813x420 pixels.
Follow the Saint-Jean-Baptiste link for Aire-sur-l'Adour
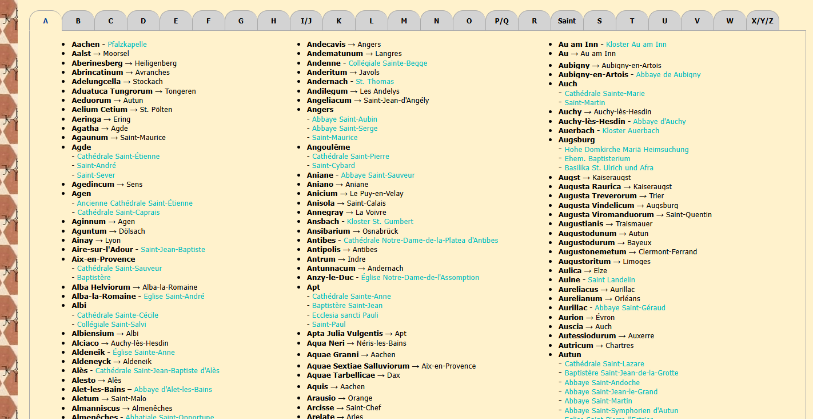coord(173,250)
